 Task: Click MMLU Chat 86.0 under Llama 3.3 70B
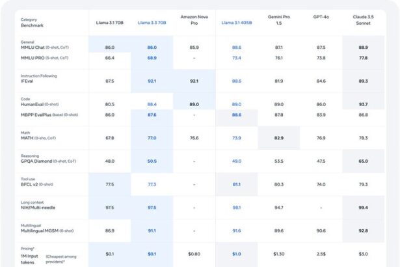click(152, 48)
